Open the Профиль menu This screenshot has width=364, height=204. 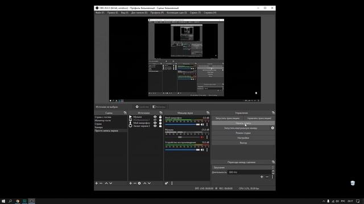[x=157, y=12]
